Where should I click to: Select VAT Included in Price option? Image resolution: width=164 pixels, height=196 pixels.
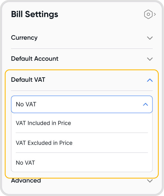(x=43, y=123)
